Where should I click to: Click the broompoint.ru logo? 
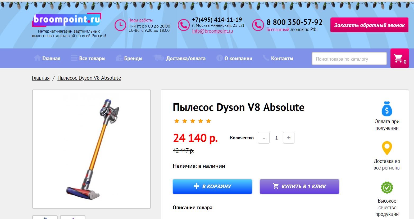[x=67, y=20]
